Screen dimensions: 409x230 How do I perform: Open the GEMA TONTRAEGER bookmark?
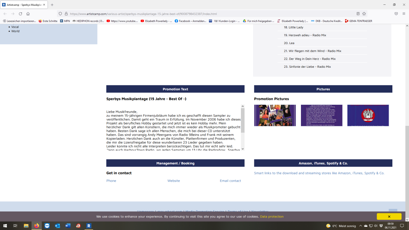click(x=359, y=21)
